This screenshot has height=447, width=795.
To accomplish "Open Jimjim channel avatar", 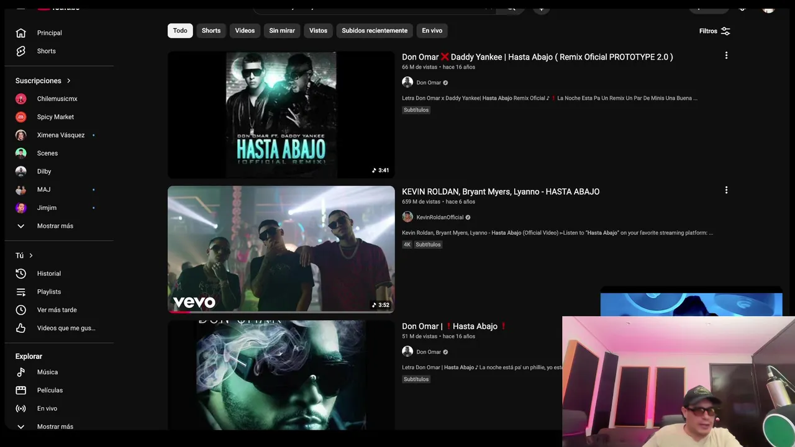I will coord(20,208).
